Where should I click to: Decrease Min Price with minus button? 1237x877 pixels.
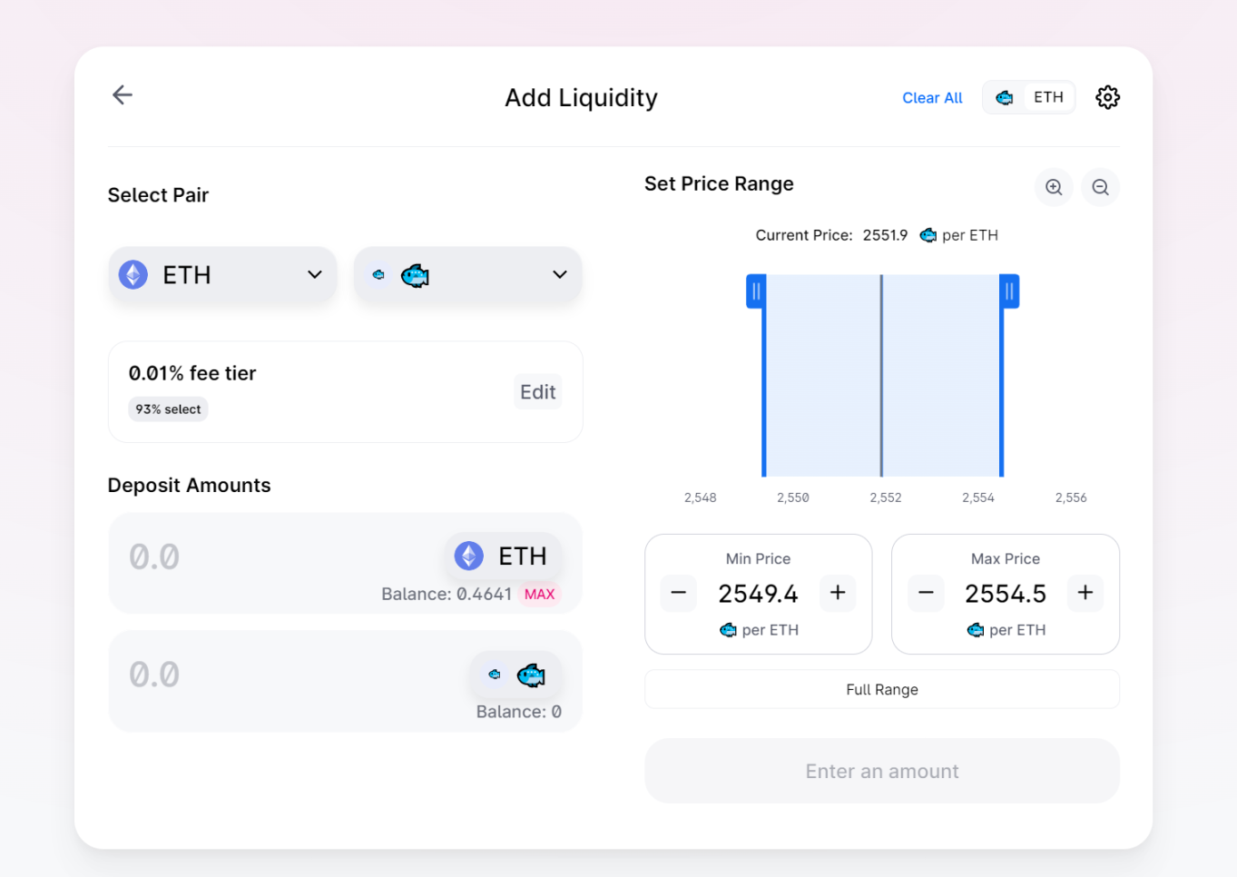pyautogui.click(x=679, y=593)
